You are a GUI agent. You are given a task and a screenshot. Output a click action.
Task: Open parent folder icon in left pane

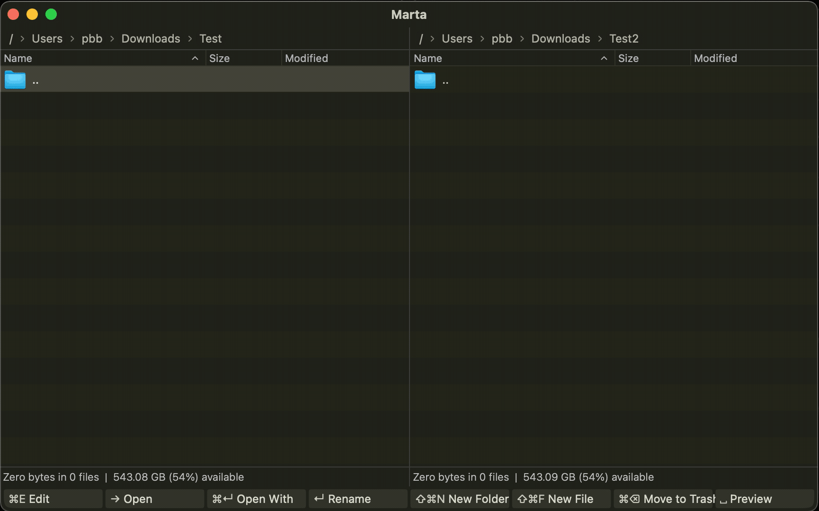click(x=15, y=79)
